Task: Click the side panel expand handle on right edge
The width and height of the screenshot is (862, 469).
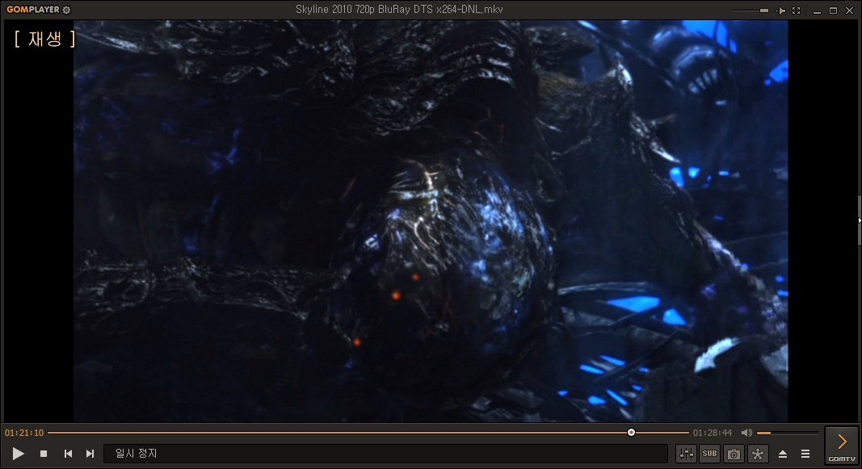Action: [860, 220]
